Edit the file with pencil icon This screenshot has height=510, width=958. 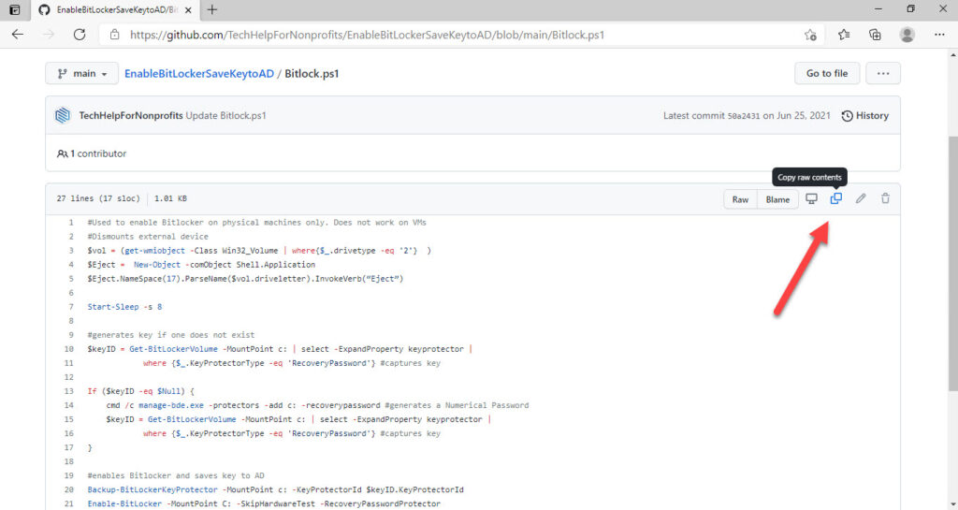[x=861, y=198]
